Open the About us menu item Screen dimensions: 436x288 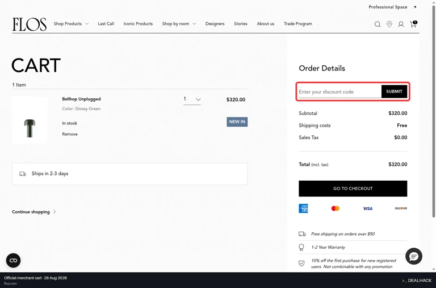point(266,24)
